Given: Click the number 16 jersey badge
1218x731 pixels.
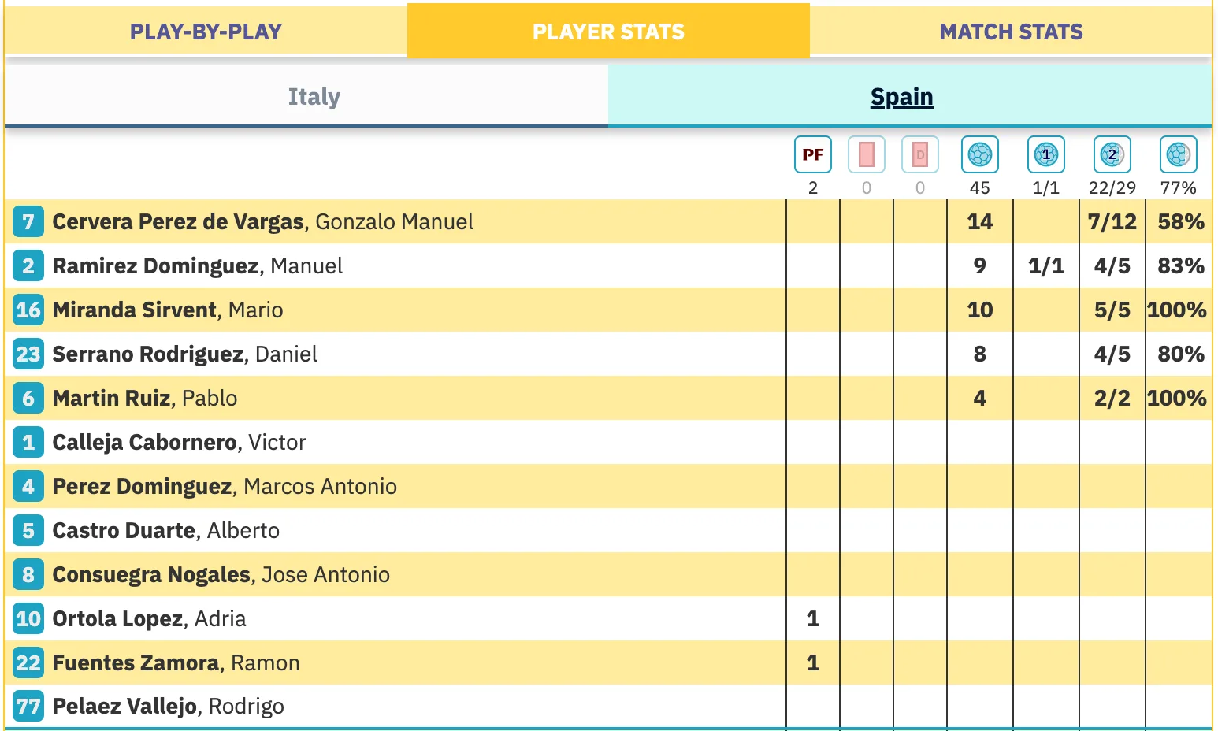Looking at the screenshot, I should 28,310.
